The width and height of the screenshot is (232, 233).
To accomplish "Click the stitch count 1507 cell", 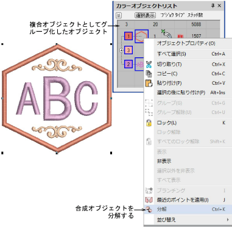I will coord(196,36).
